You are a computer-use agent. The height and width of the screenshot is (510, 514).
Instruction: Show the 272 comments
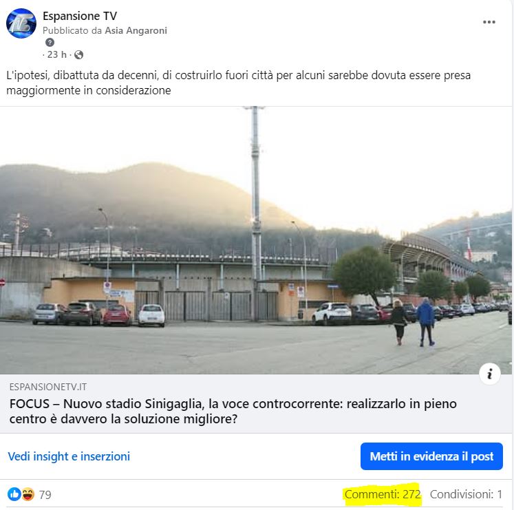(383, 494)
